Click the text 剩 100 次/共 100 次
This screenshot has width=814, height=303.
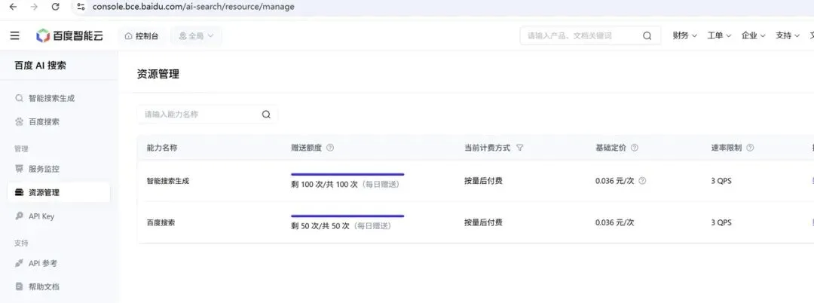point(324,184)
